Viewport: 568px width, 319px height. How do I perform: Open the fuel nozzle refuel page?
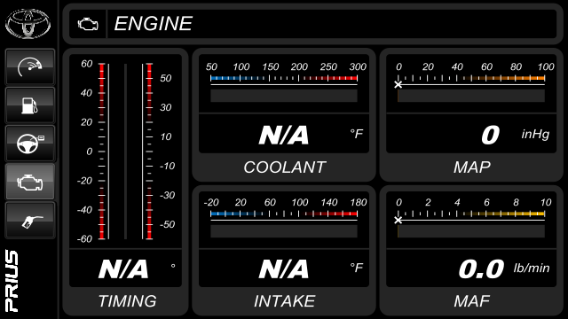point(30,220)
